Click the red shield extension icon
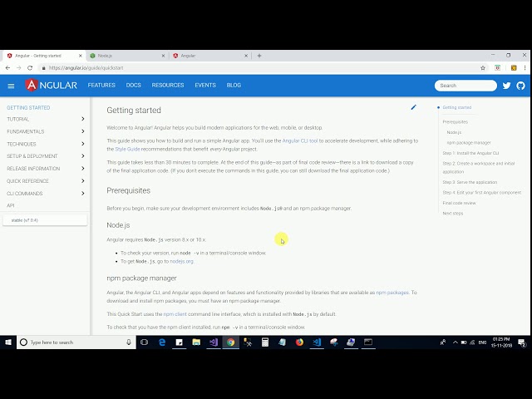 [x=497, y=68]
